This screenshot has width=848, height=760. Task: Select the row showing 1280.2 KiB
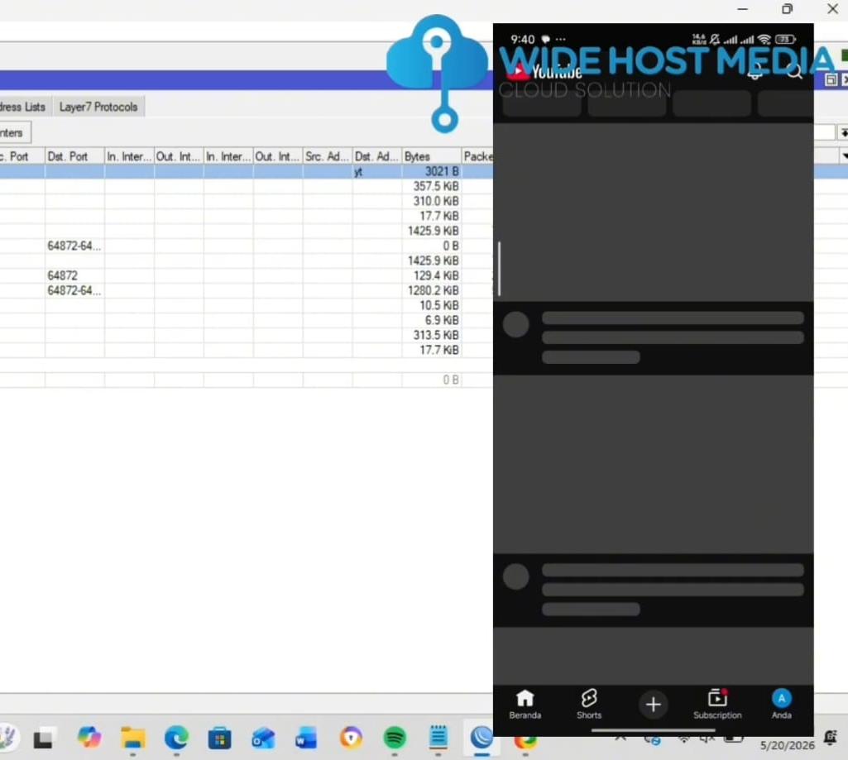pos(247,290)
